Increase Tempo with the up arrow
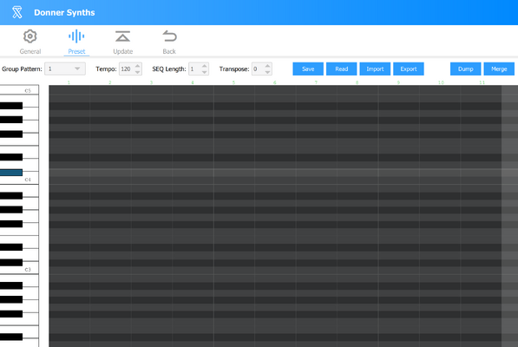 point(138,66)
